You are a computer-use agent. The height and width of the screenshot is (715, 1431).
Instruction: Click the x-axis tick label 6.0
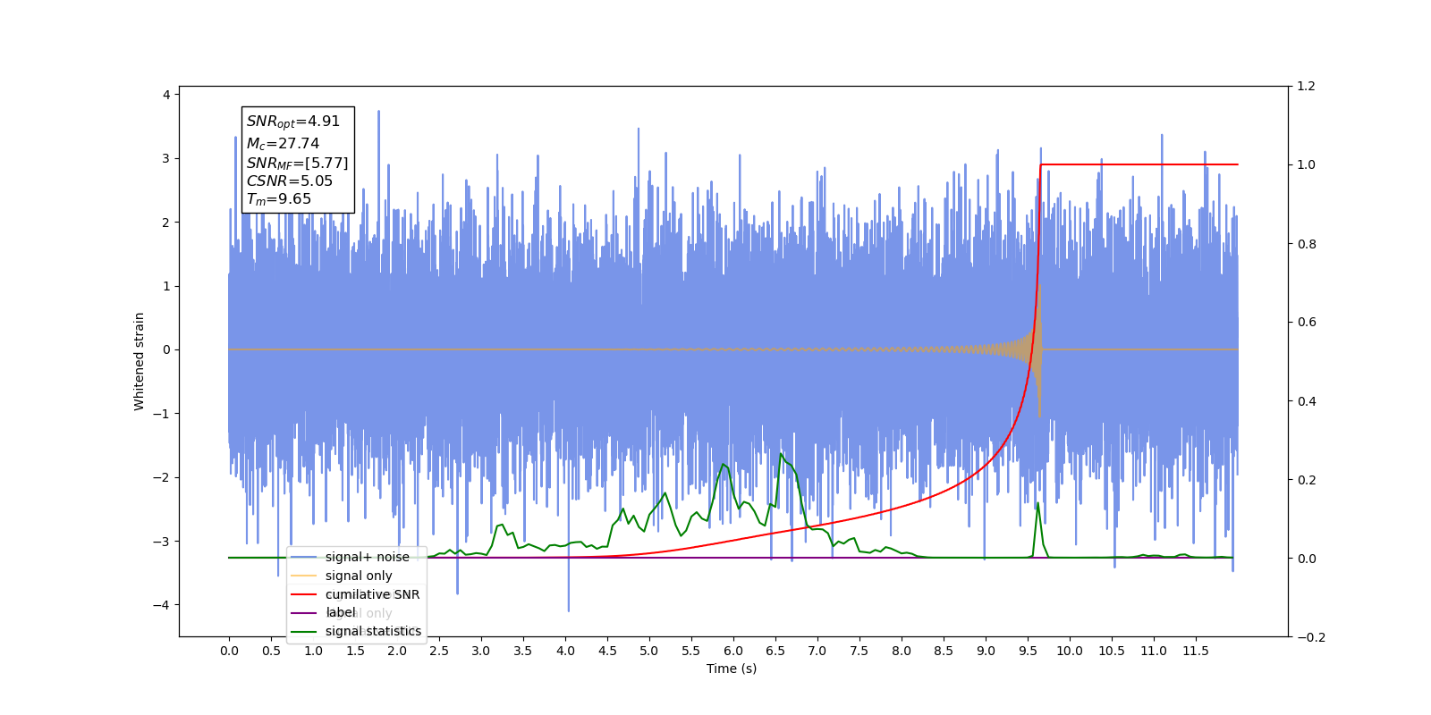[733, 651]
